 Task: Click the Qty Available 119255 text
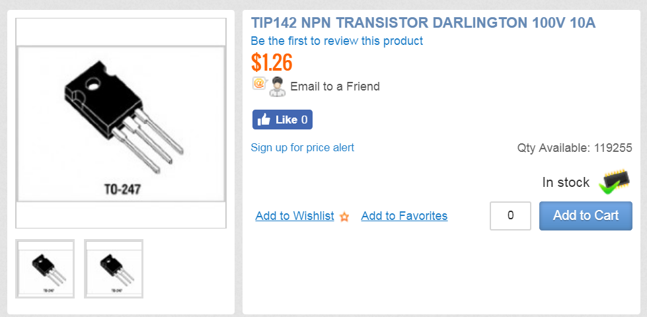[x=574, y=148]
